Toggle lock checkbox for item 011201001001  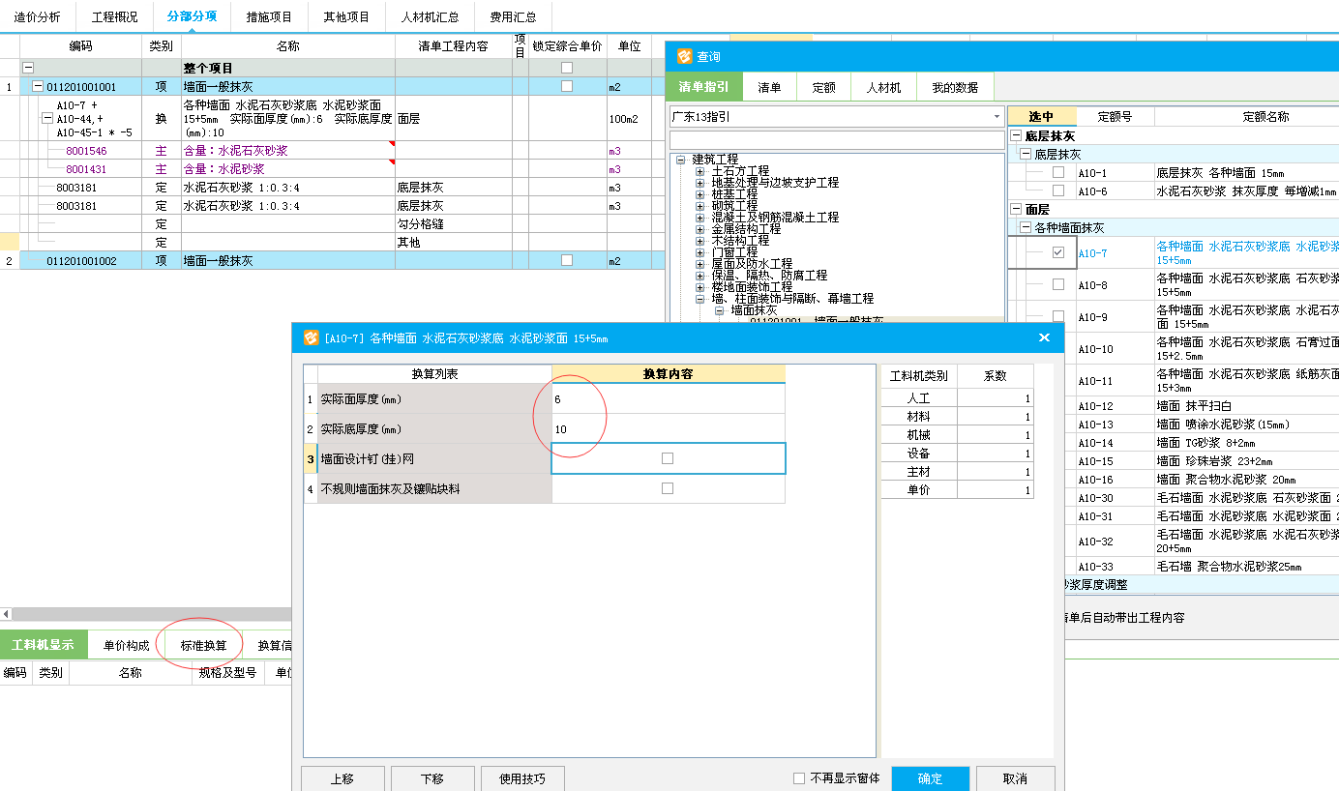567,86
